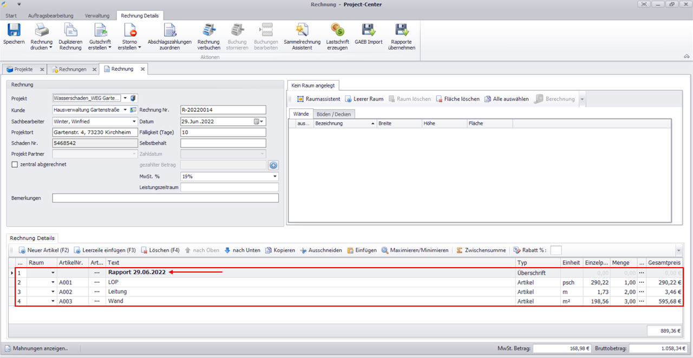693x358 pixels.
Task: Close the Rechnungen document tab
Action: [94, 69]
